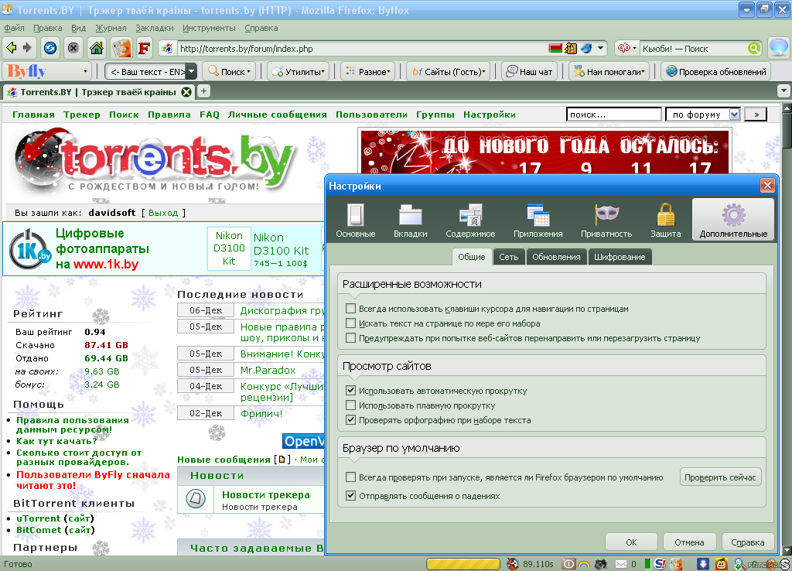The width and height of the screenshot is (792, 571).
Task: Click the stop loading button
Action: 73,48
